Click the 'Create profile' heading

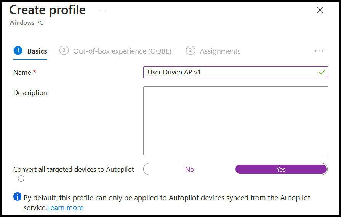point(47,10)
